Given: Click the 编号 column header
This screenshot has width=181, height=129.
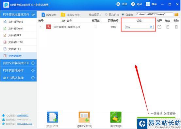Looking at the screenshot, I should [41, 21].
